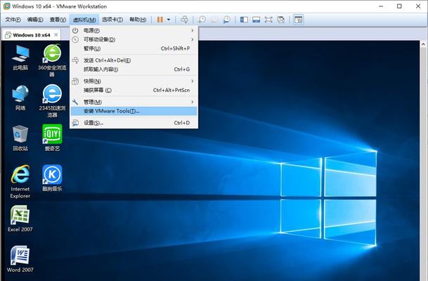Click the revert snapshot toolbar icon
The width and height of the screenshot is (428, 281).
214,20
